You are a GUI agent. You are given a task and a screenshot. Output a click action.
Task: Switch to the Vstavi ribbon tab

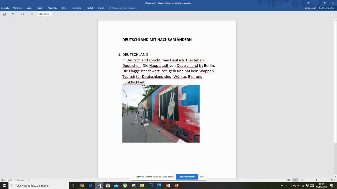29,8
